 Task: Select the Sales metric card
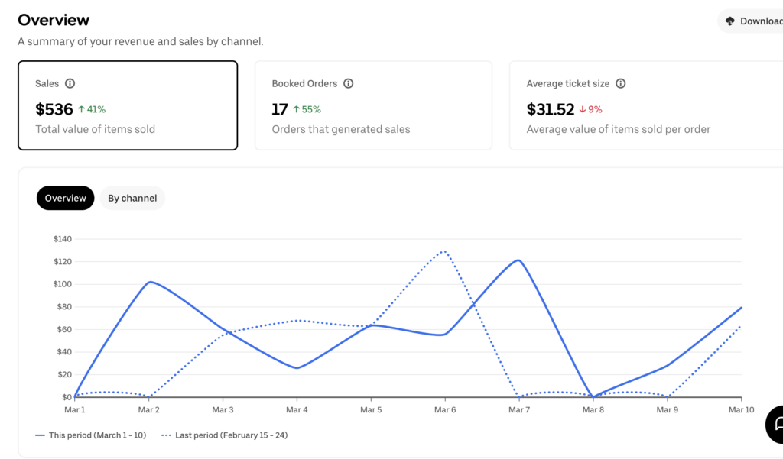pos(128,105)
